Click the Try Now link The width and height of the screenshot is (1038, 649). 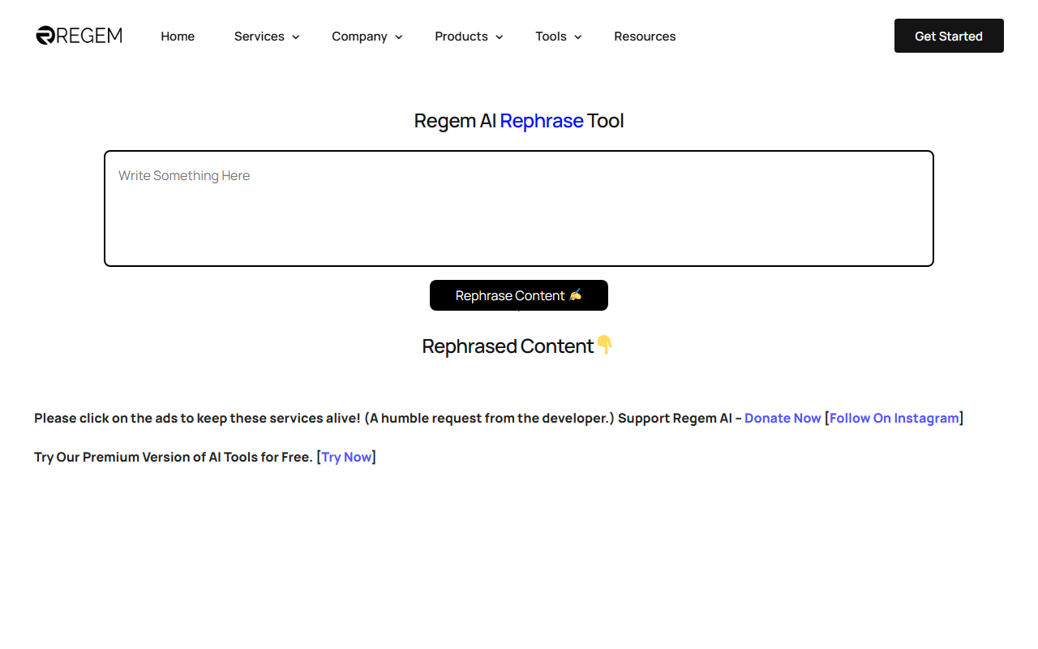point(346,457)
